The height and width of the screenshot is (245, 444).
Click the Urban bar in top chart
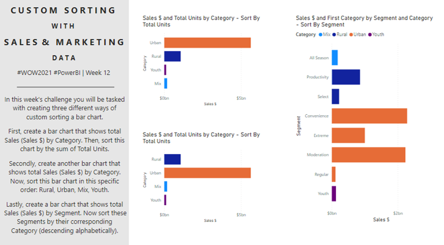coord(207,43)
